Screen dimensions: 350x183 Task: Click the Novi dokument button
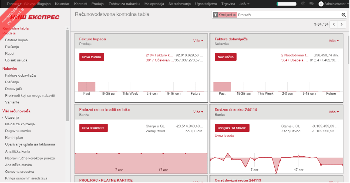tap(93, 128)
